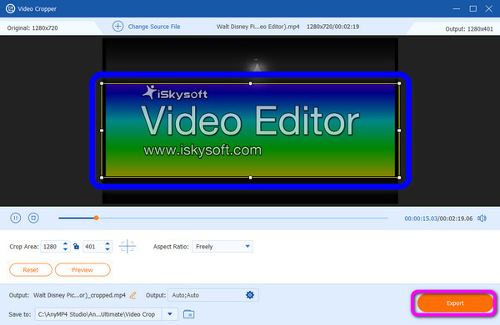Click the Original: 1280x720 label

(32, 28)
